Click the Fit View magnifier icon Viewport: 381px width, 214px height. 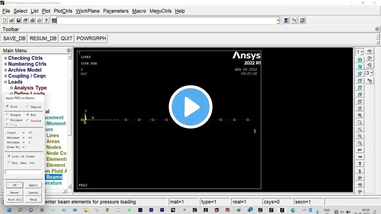coord(360,115)
